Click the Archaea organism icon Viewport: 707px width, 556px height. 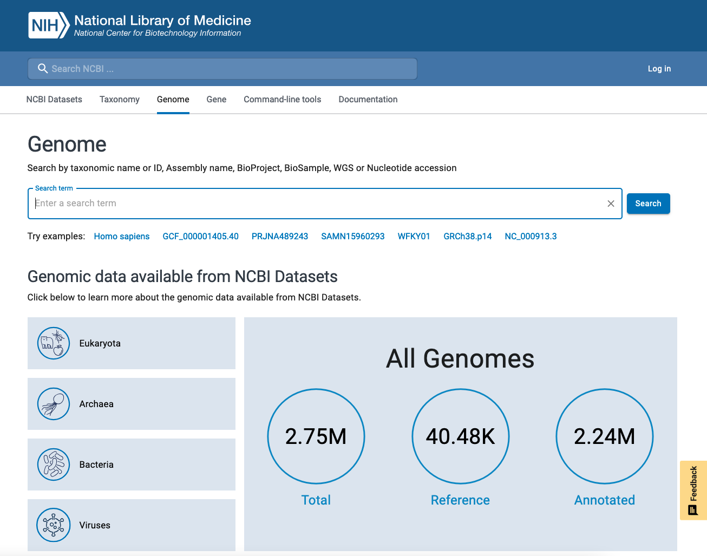pos(54,404)
